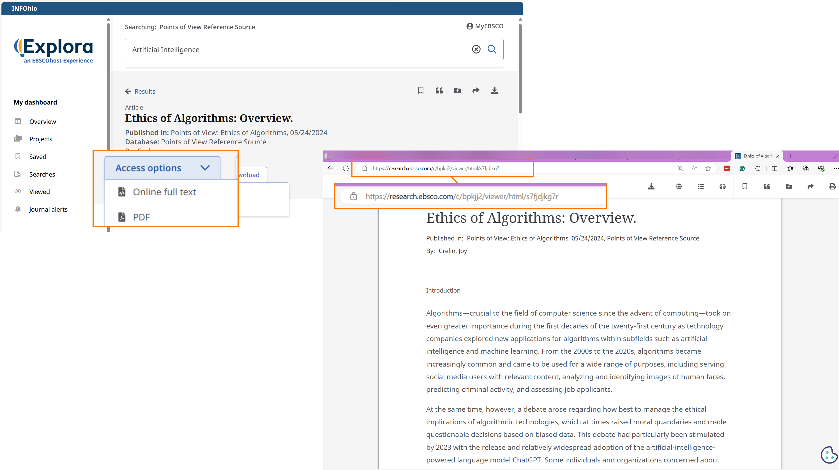Open the viewer translate globe tool
839x470 pixels.
point(679,186)
